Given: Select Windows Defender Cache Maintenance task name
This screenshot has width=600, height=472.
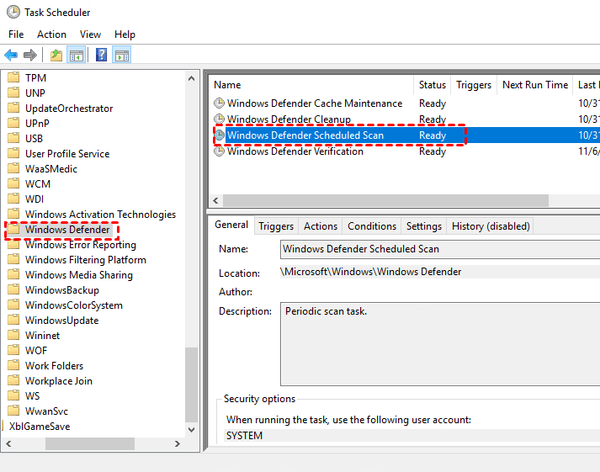Looking at the screenshot, I should click(315, 103).
